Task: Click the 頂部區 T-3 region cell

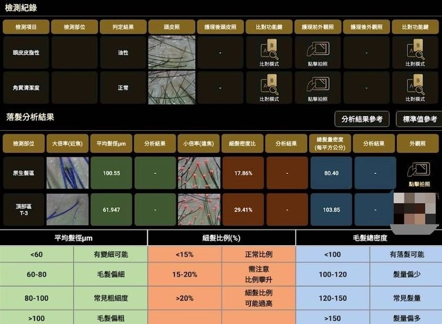Action: [24, 210]
